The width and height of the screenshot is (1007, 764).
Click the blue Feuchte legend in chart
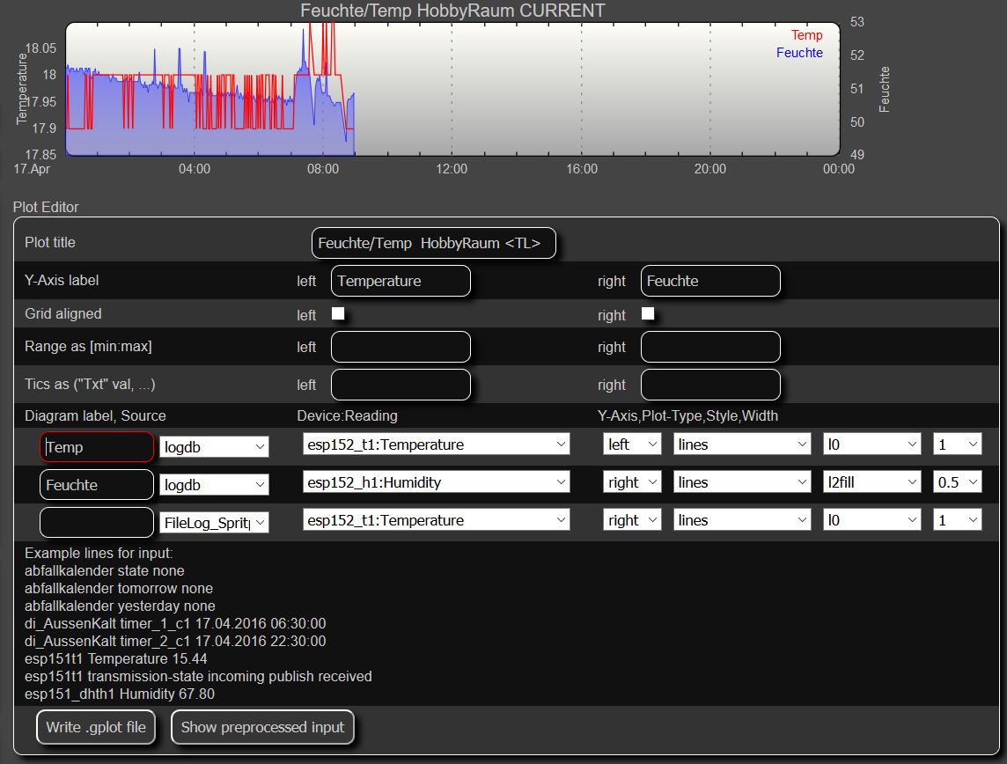point(799,53)
